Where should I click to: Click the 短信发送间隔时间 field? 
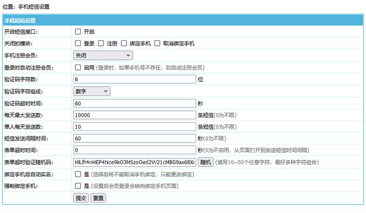pyautogui.click(x=135, y=138)
